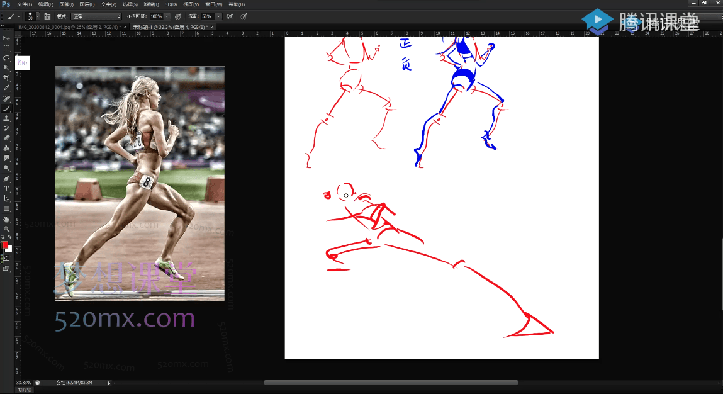Image resolution: width=723 pixels, height=394 pixels.
Task: Open the 文件(F) menu
Action: click(x=24, y=4)
